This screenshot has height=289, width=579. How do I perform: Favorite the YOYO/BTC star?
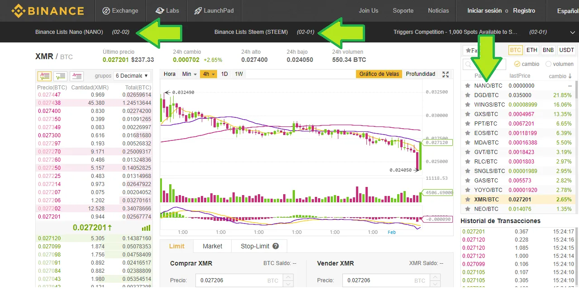[x=468, y=190]
